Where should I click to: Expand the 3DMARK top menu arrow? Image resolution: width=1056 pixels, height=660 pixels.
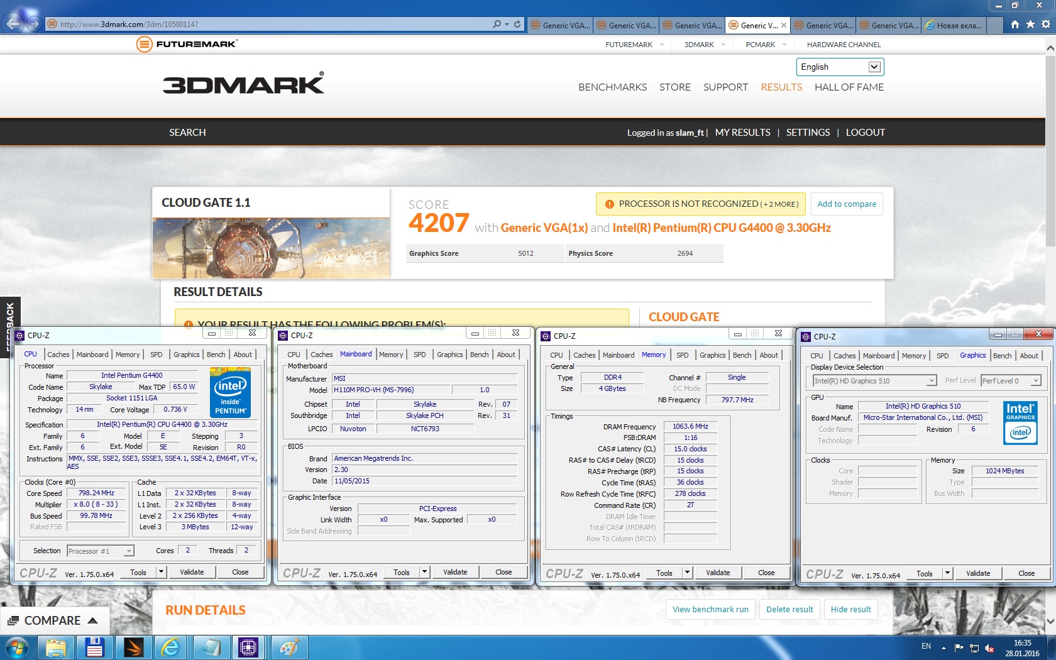[x=723, y=45]
